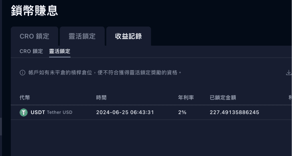Screen dimensions: 292x156
Task: Click the locked amount 227.49135886245
Action: point(234,112)
